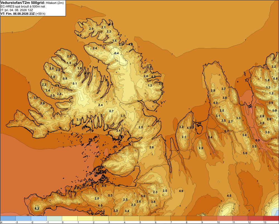Select the 4.9 temperature value inland

coord(181,191)
